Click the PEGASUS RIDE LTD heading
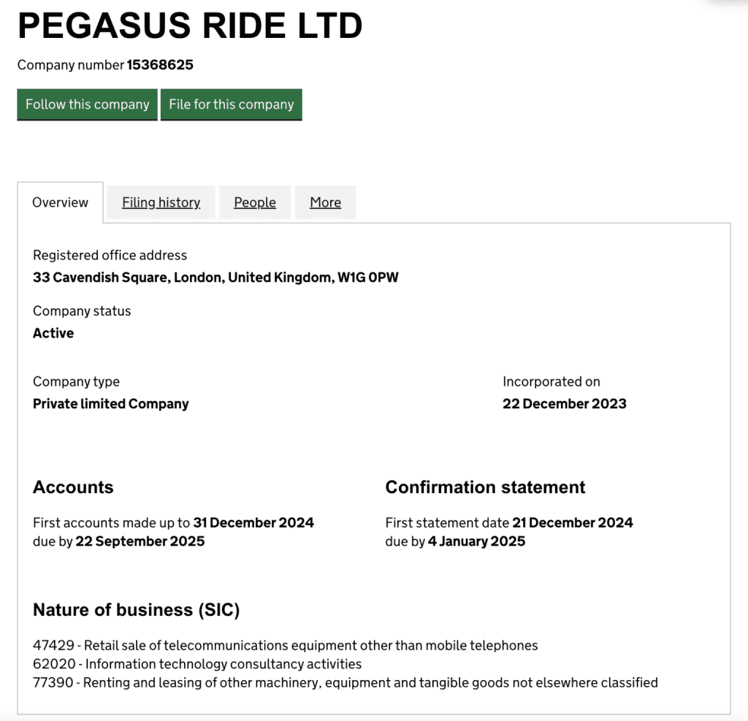 click(190, 26)
